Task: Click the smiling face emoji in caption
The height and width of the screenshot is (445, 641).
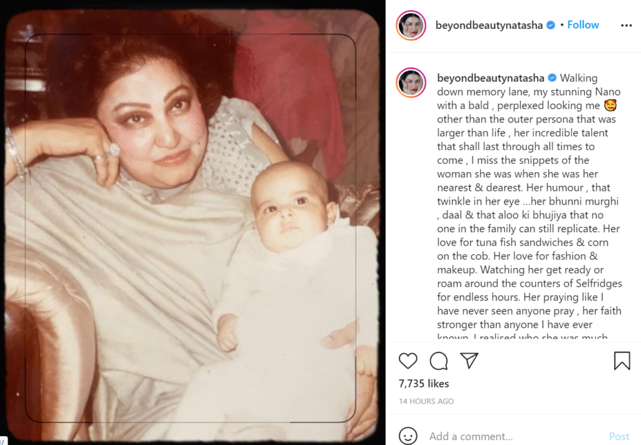Action: [x=610, y=105]
